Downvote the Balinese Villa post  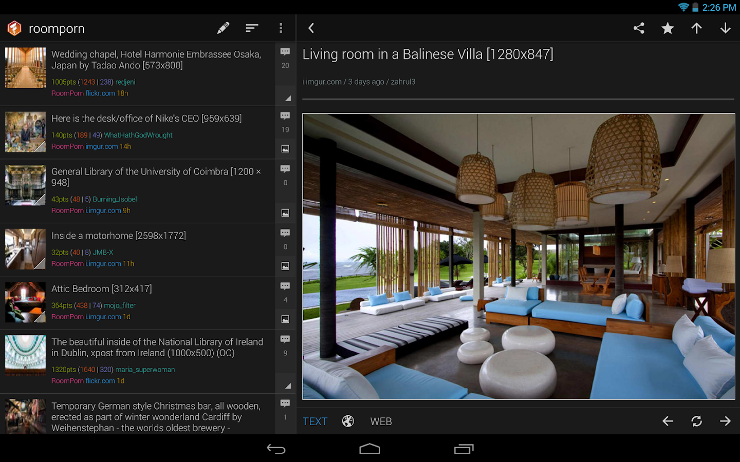coord(725,28)
